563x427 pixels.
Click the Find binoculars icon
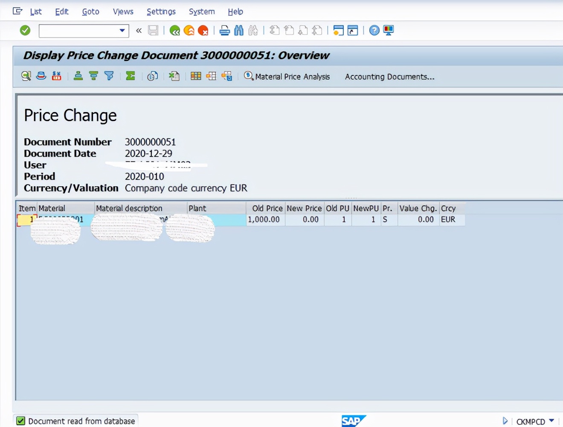[x=238, y=30]
